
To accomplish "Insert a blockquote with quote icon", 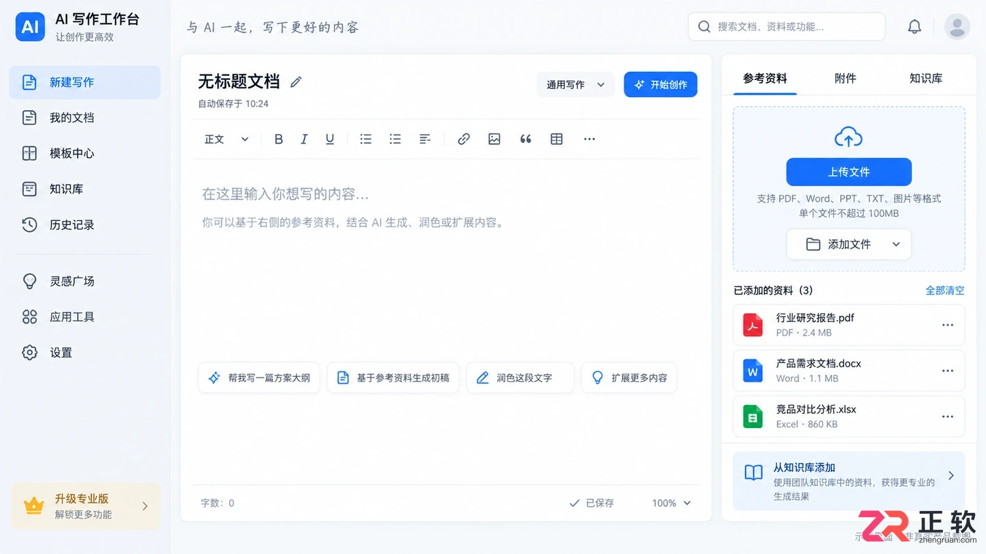I will [526, 139].
